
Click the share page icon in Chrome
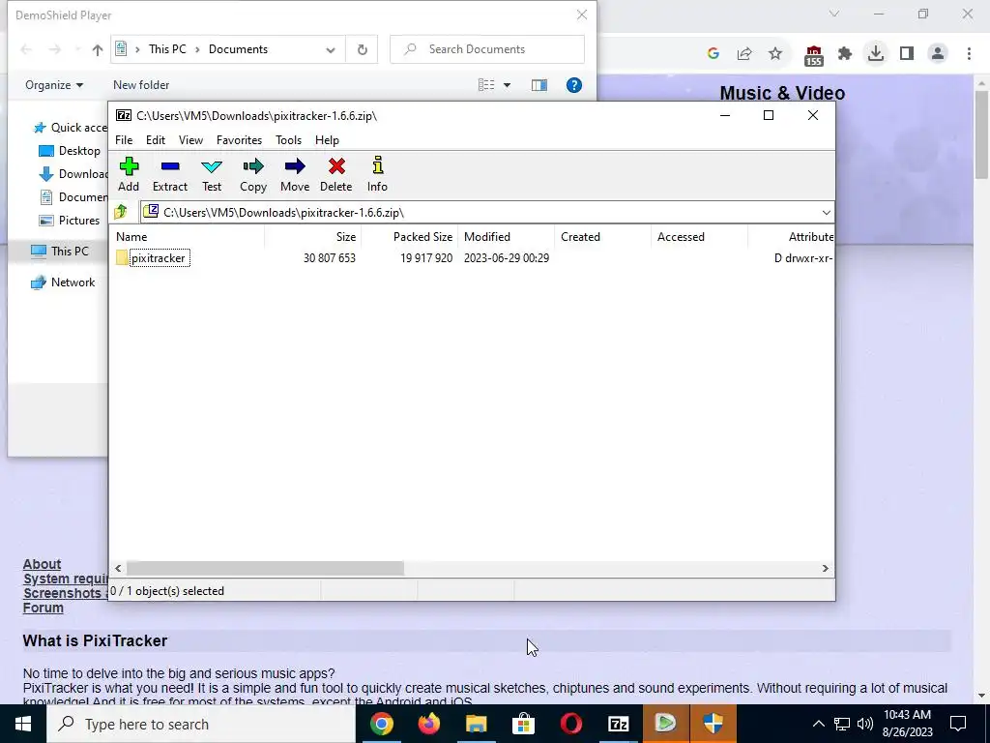click(x=744, y=54)
